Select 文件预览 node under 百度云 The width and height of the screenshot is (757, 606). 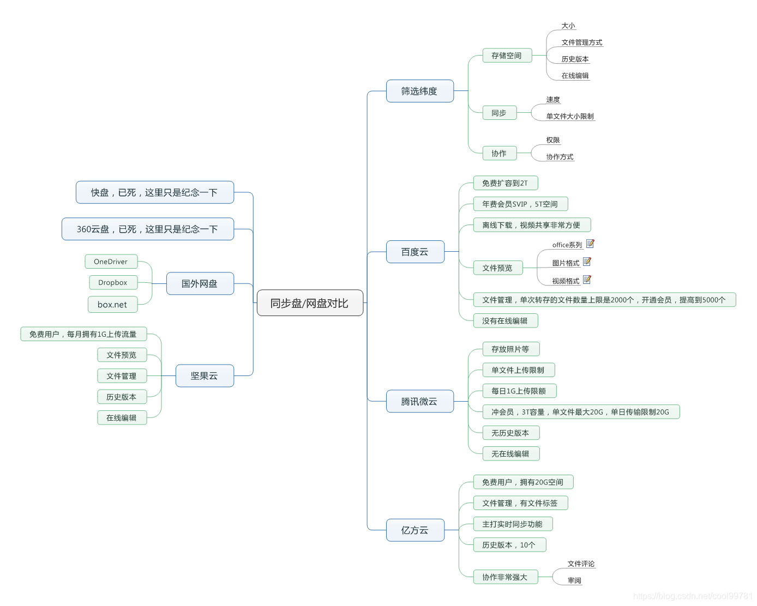coord(498,268)
